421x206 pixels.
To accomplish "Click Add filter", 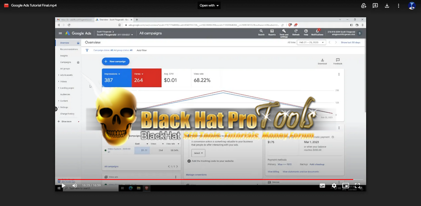I will click(x=141, y=50).
